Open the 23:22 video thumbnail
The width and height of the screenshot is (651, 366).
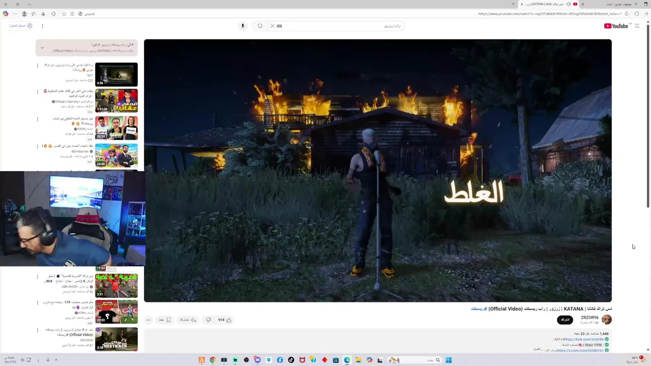(116, 312)
